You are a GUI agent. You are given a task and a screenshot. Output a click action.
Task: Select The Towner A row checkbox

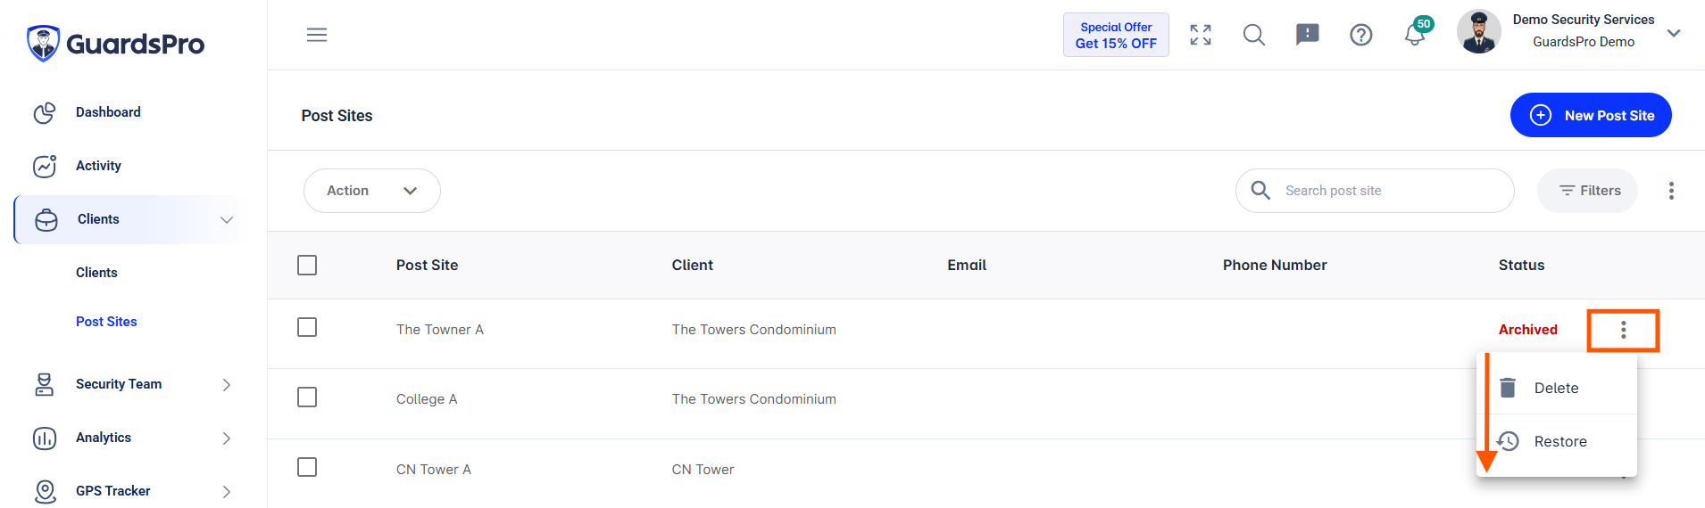tap(307, 327)
